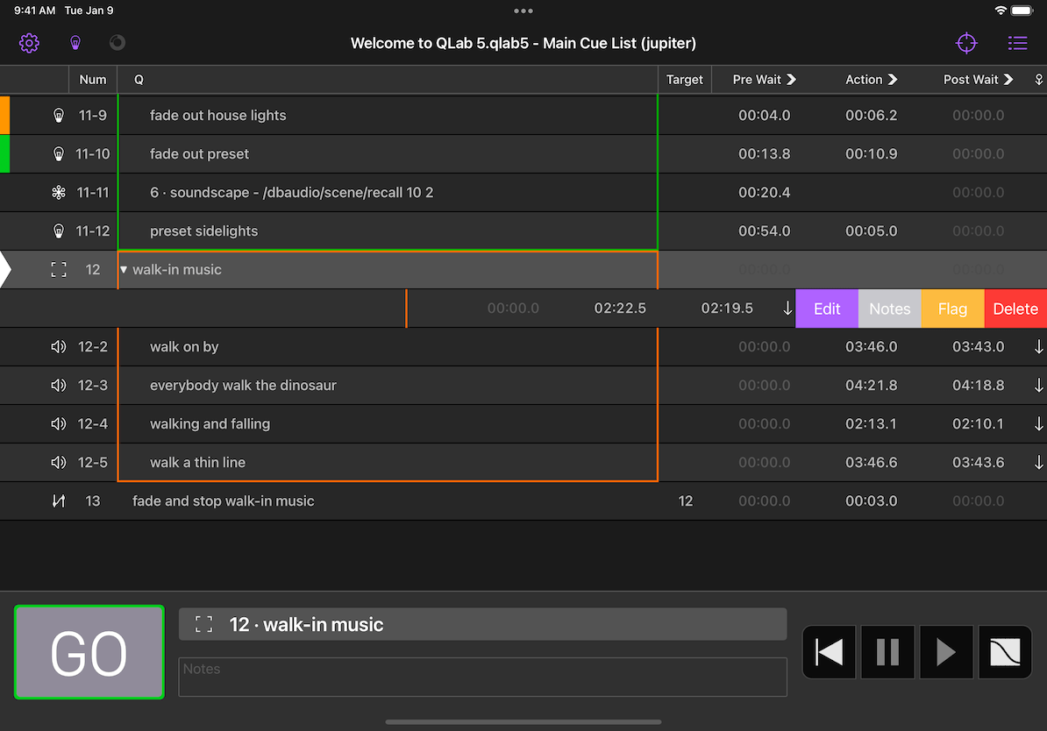Select the network cue icon on cue 11-11
The image size is (1047, 731).
[x=59, y=192]
